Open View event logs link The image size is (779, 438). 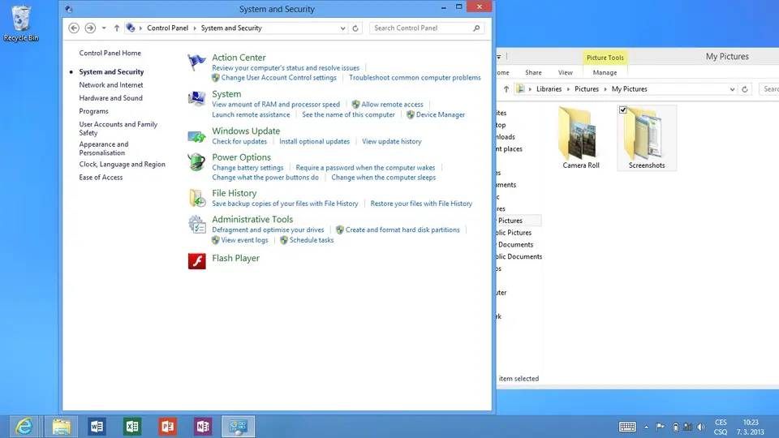tap(244, 240)
